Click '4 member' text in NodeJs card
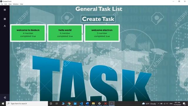This screenshot has width=188, height=106. click(x=28, y=33)
